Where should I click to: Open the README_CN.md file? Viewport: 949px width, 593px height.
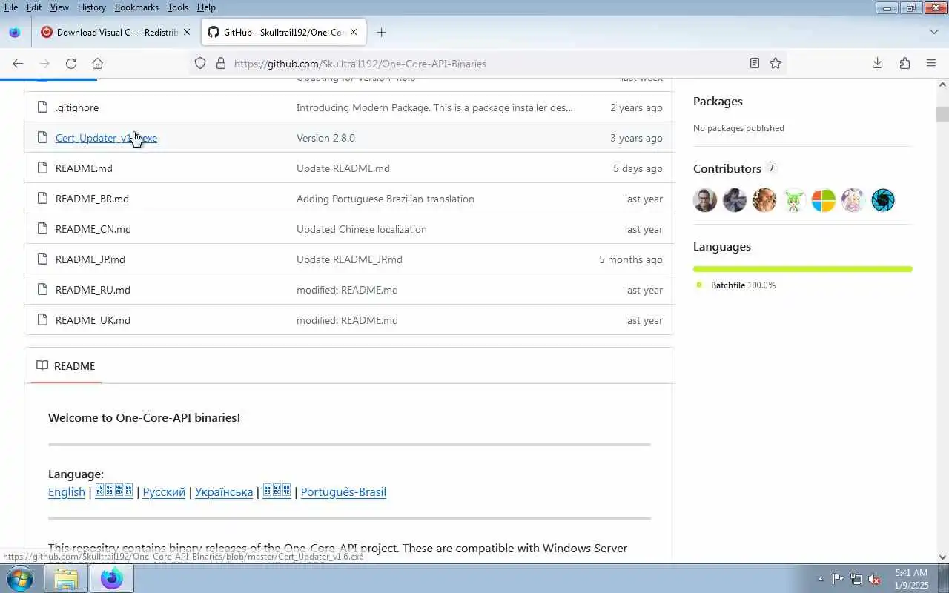click(93, 229)
